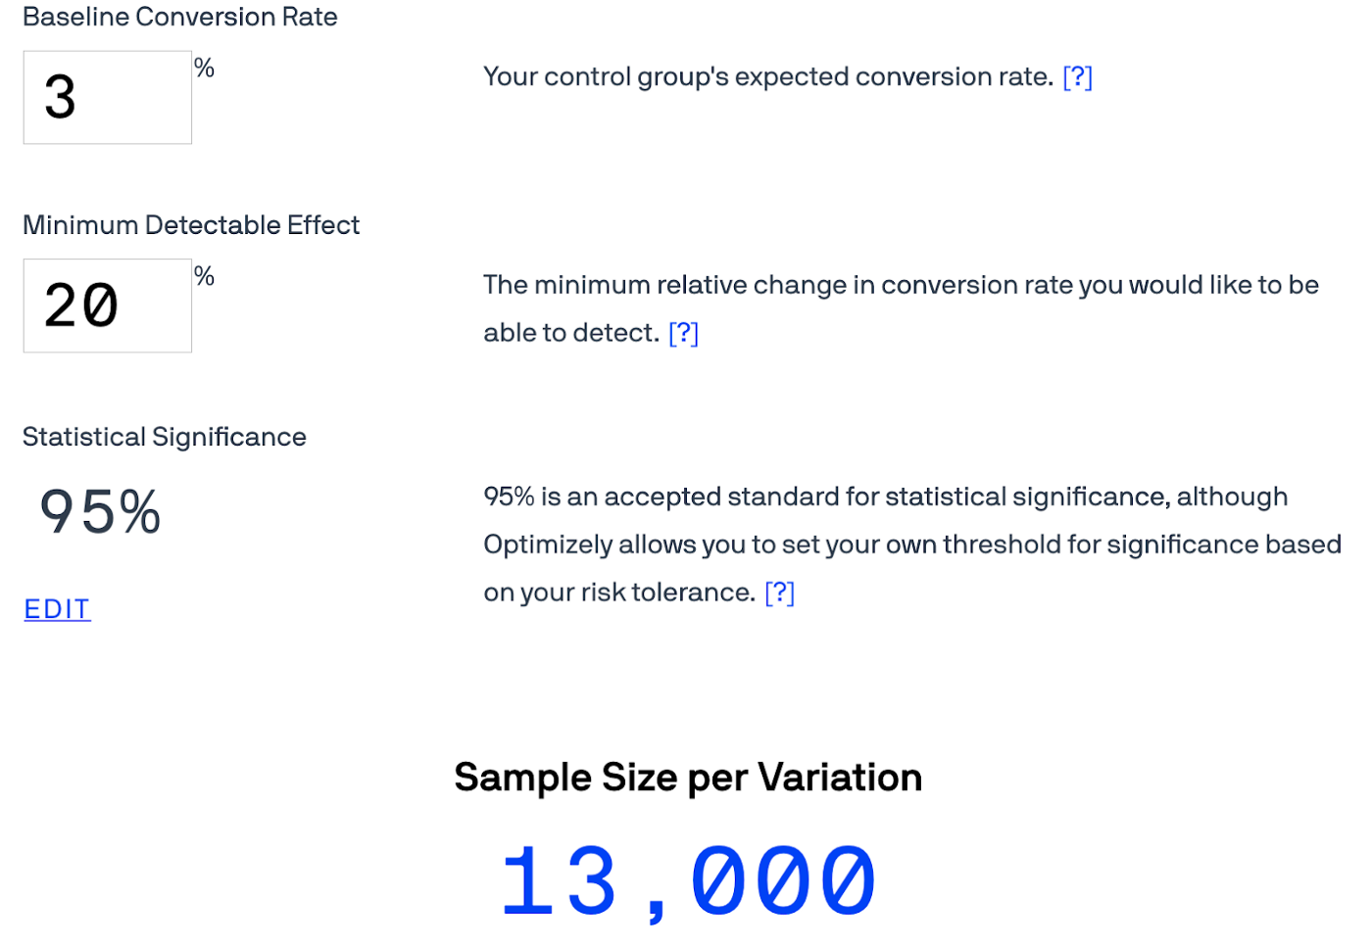The width and height of the screenshot is (1372, 946).
Task: Click the percent sign beside the detectable effect input
Action: [x=204, y=276]
